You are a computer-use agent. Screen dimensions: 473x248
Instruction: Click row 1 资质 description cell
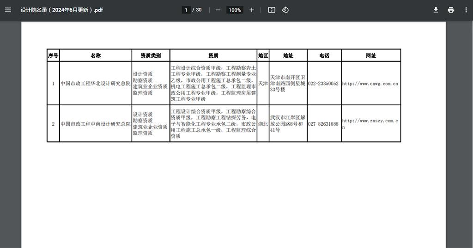click(x=213, y=83)
